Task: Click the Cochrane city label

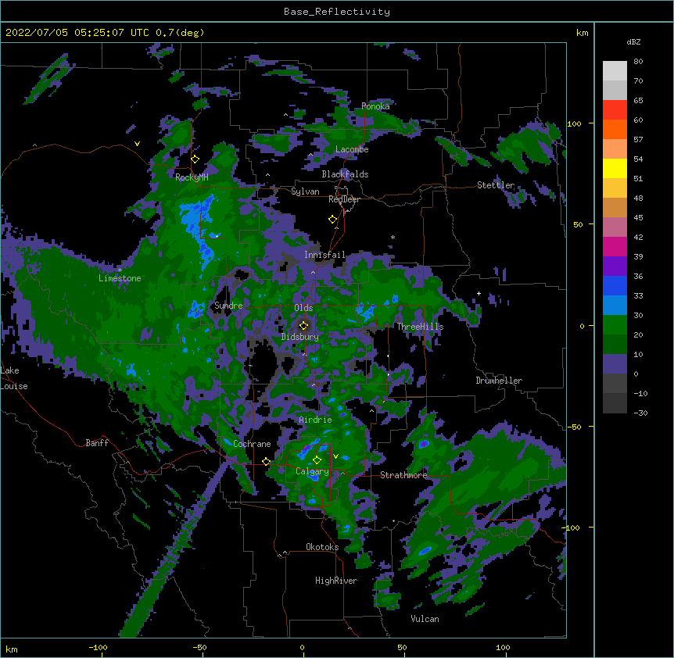Action: [x=252, y=444]
